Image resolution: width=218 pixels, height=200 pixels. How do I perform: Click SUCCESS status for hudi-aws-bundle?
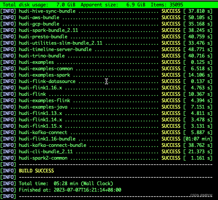pos(171,17)
